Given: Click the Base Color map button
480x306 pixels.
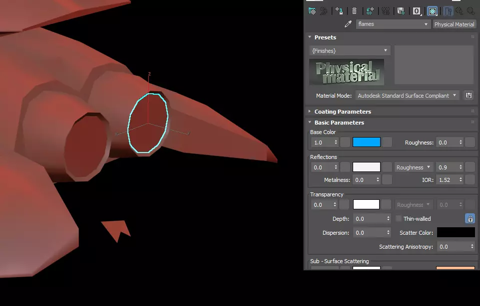Looking at the screenshot, I should click(x=387, y=143).
